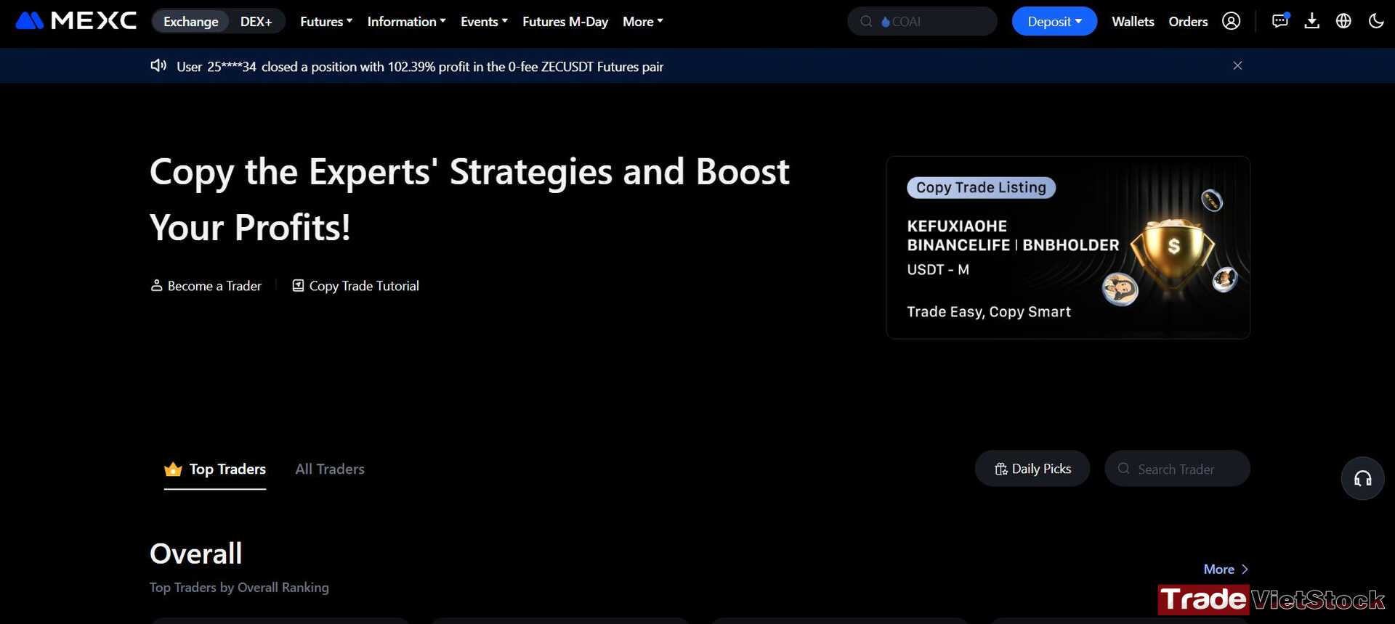1395x624 pixels.
Task: Open Futures M-Day page
Action: click(565, 22)
